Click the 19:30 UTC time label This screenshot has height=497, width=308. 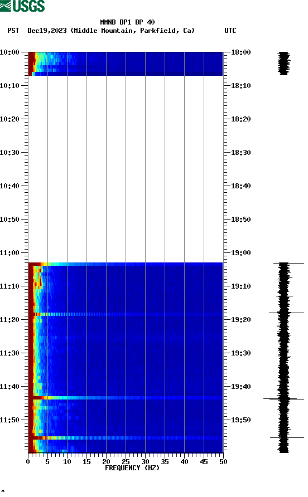click(240, 353)
